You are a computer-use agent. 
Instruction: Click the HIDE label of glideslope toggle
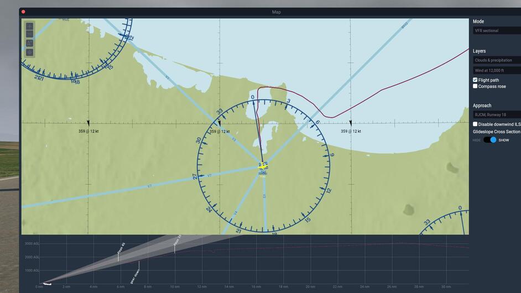click(477, 140)
